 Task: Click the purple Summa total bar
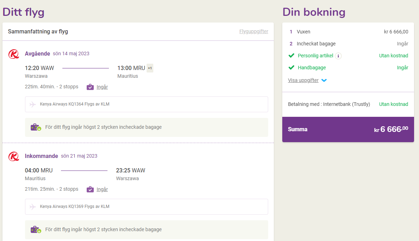348,129
